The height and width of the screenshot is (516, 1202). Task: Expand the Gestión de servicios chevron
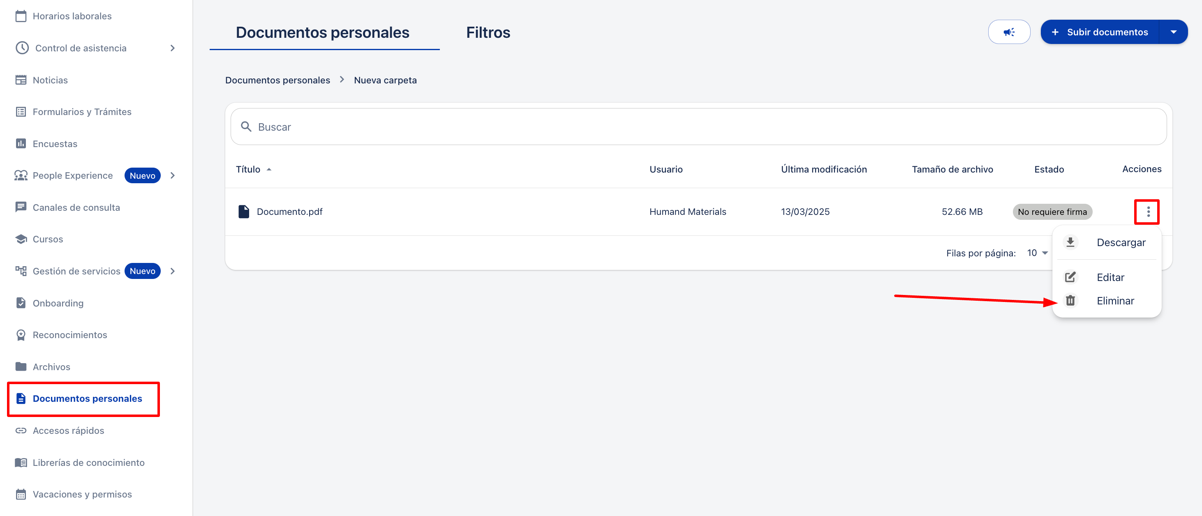173,271
